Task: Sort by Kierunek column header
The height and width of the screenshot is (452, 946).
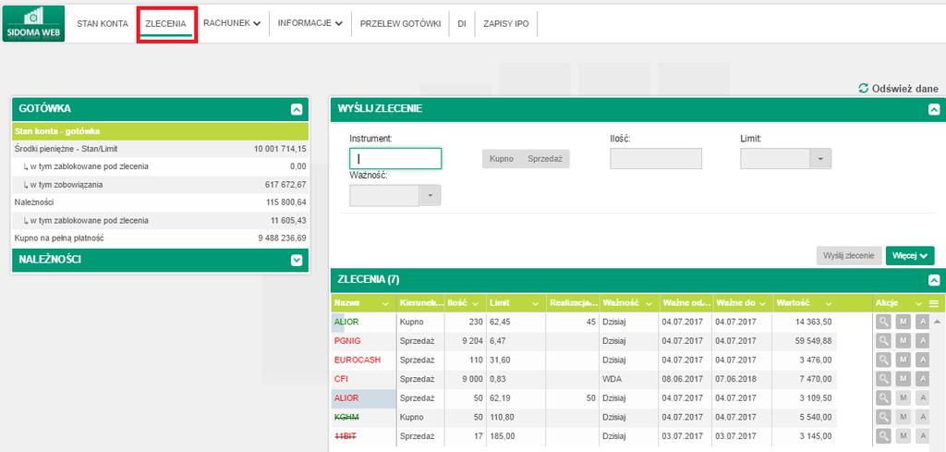Action: [x=420, y=303]
